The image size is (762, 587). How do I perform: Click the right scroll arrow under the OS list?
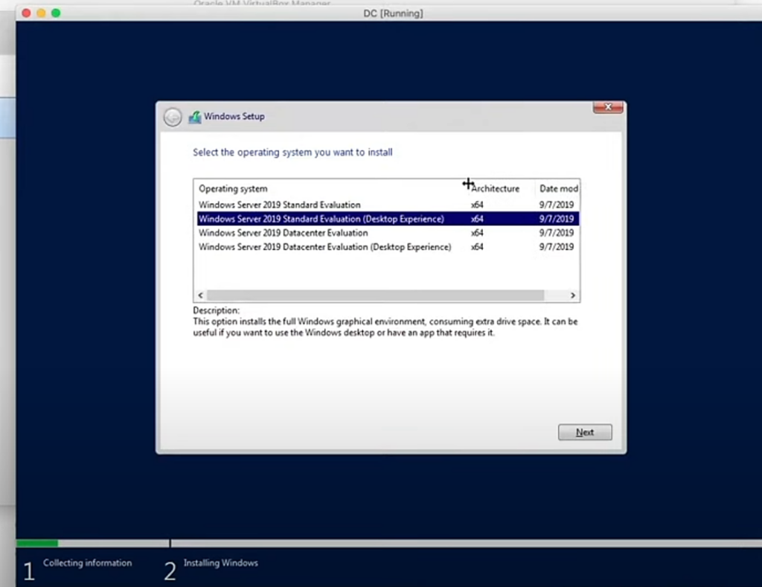pos(573,295)
